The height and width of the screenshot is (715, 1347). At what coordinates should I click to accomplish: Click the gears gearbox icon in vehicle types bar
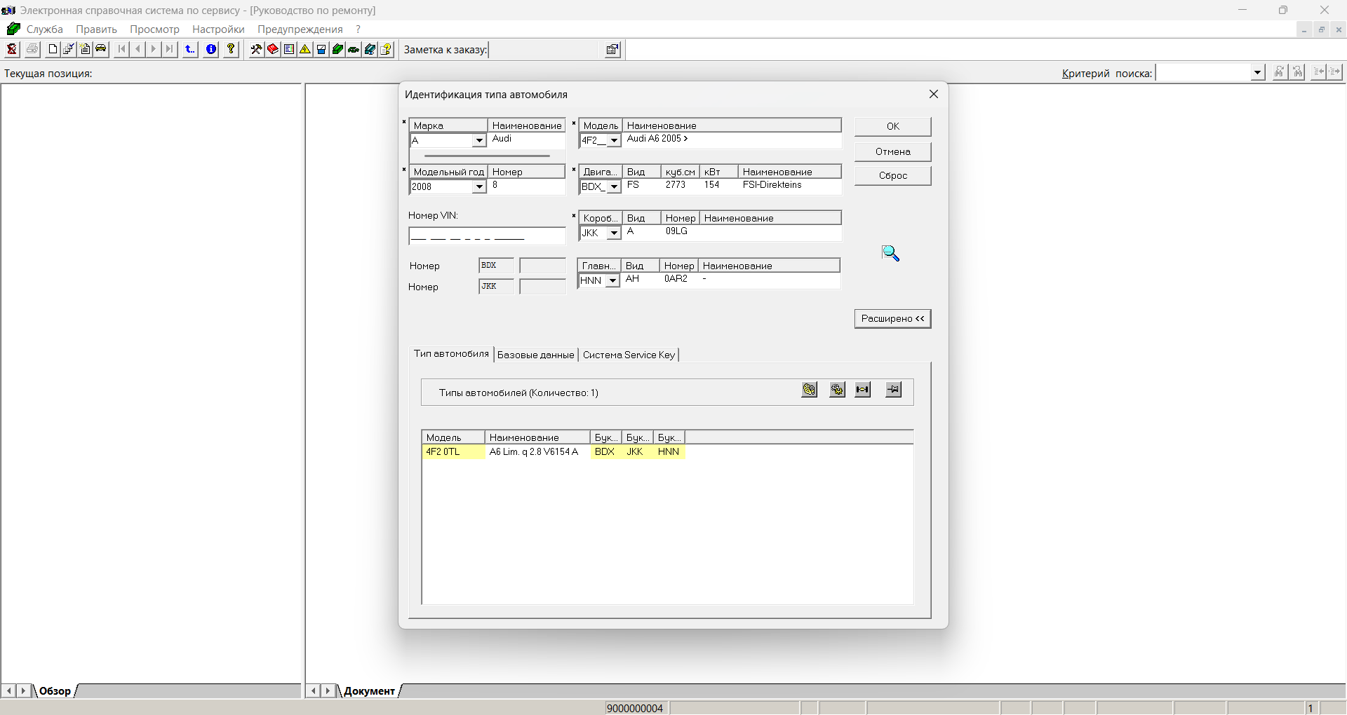click(837, 390)
